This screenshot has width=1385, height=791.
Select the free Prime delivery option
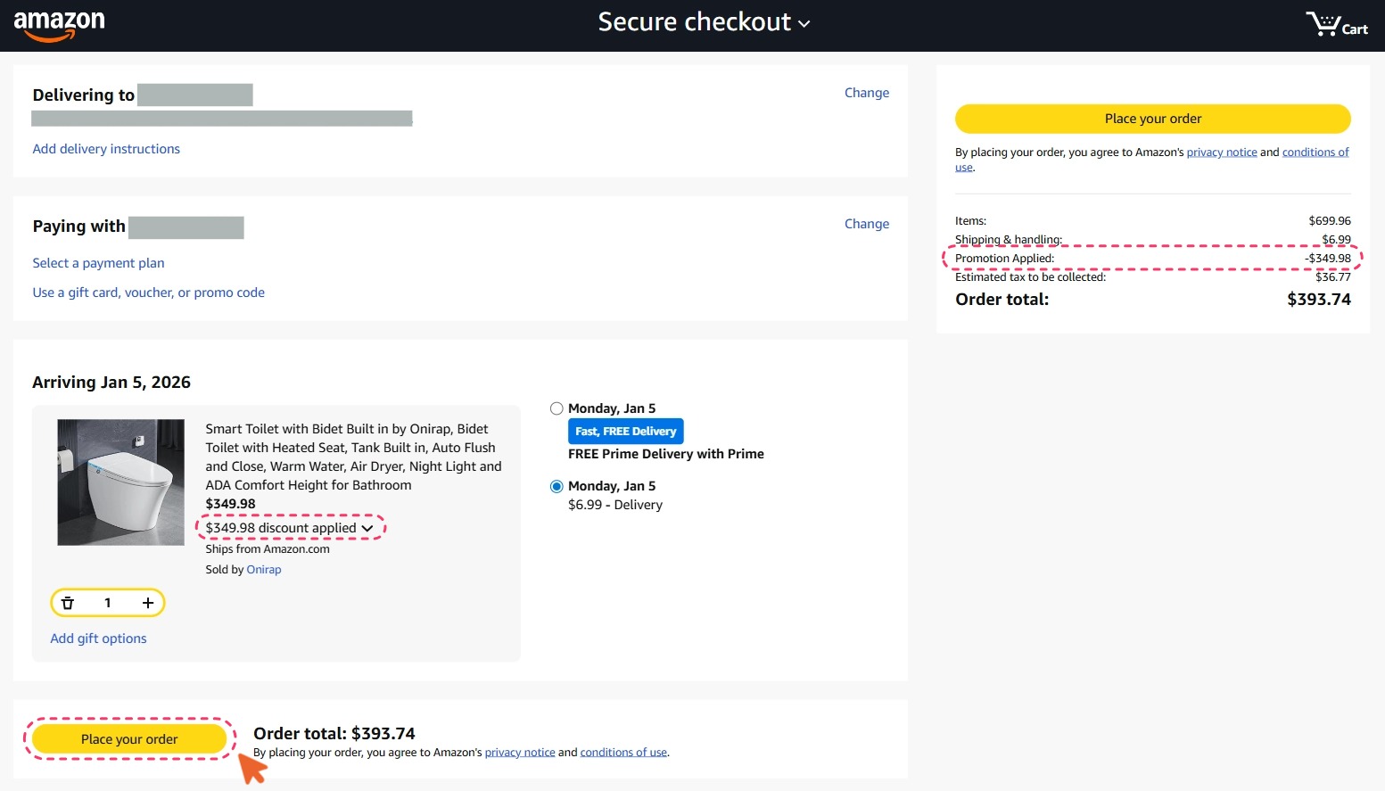click(x=556, y=408)
